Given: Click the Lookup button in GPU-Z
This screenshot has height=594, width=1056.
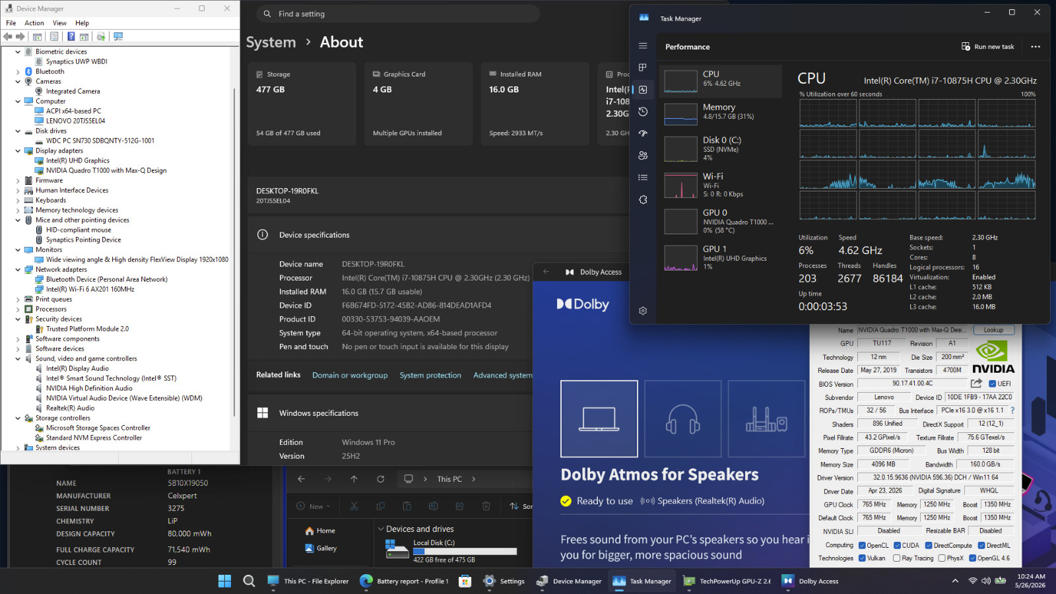Looking at the screenshot, I should click(x=993, y=330).
